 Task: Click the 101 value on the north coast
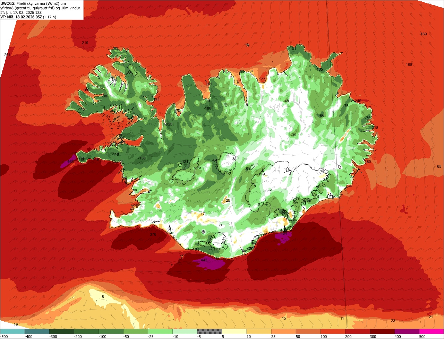pos(293,49)
